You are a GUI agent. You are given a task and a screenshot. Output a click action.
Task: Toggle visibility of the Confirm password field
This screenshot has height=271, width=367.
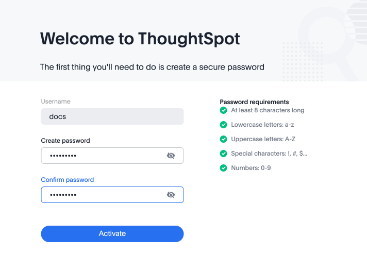171,195
